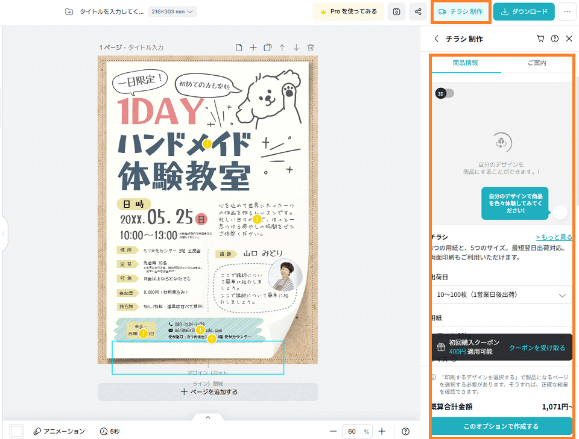Screen dimensions: 579x439
Task: Collapse the bottom panel with the chevron
Action: point(208,416)
